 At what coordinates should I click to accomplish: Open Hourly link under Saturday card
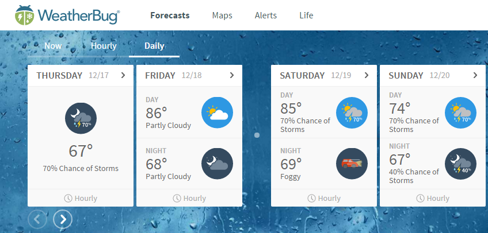pyautogui.click(x=324, y=198)
